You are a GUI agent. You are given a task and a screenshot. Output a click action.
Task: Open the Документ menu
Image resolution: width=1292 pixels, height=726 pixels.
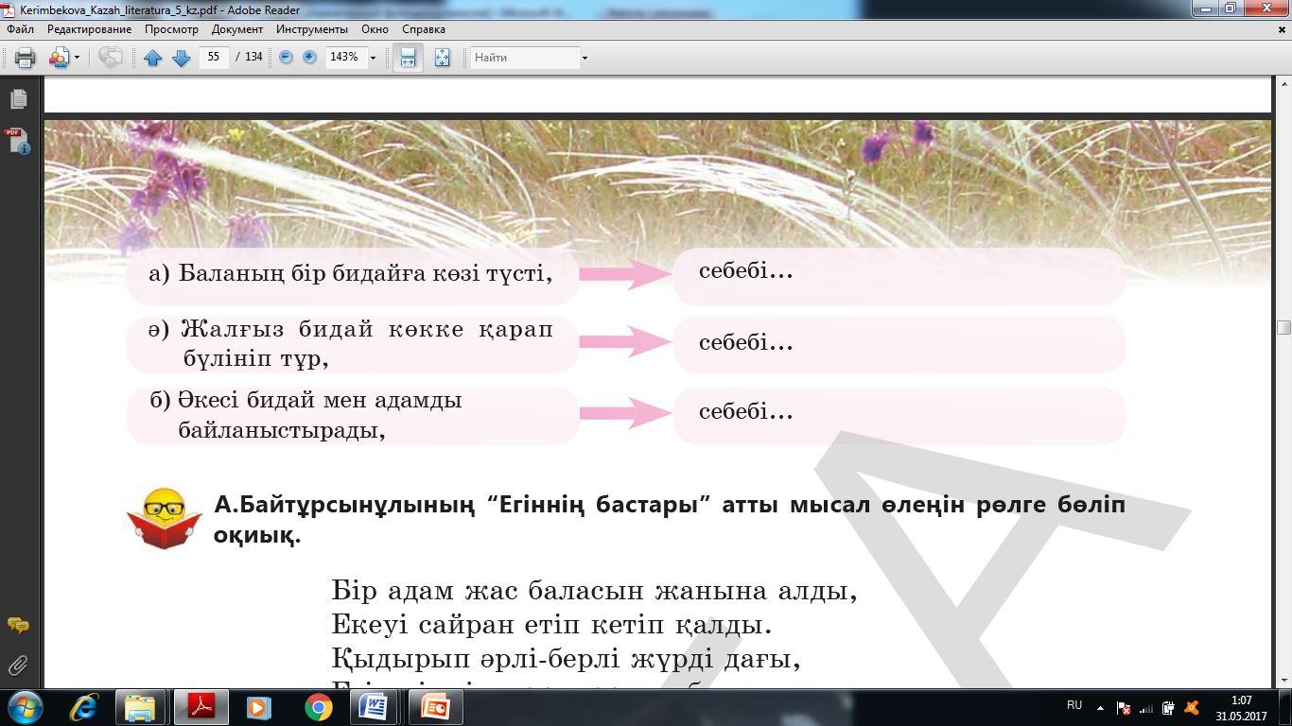tap(237, 29)
